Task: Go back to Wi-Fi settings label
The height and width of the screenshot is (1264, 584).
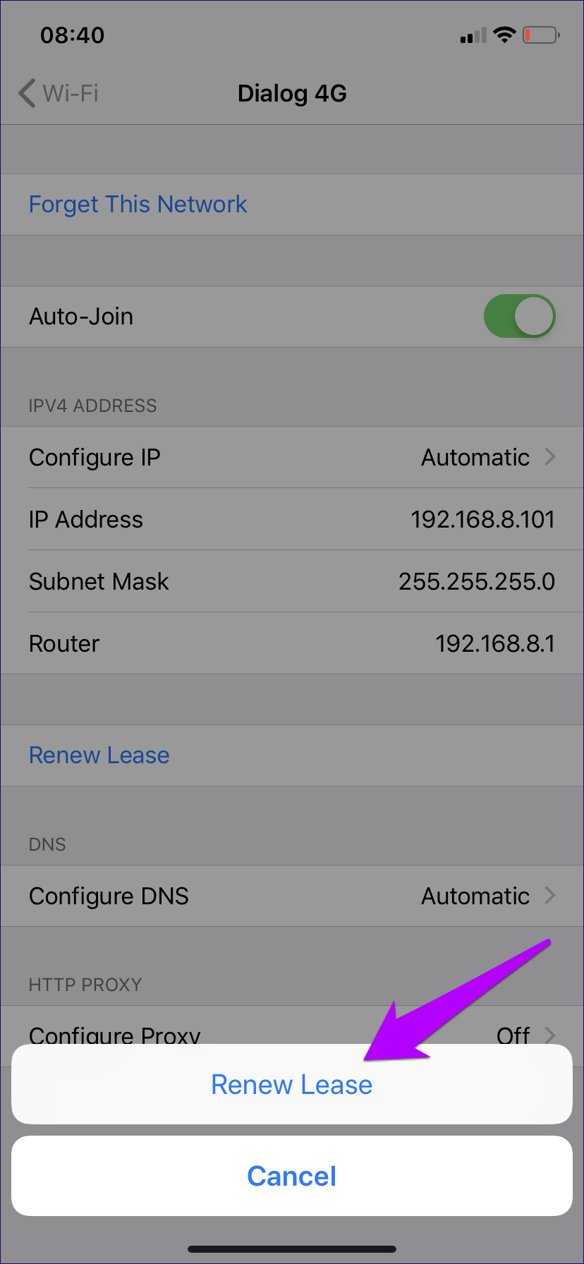Action: (71, 93)
